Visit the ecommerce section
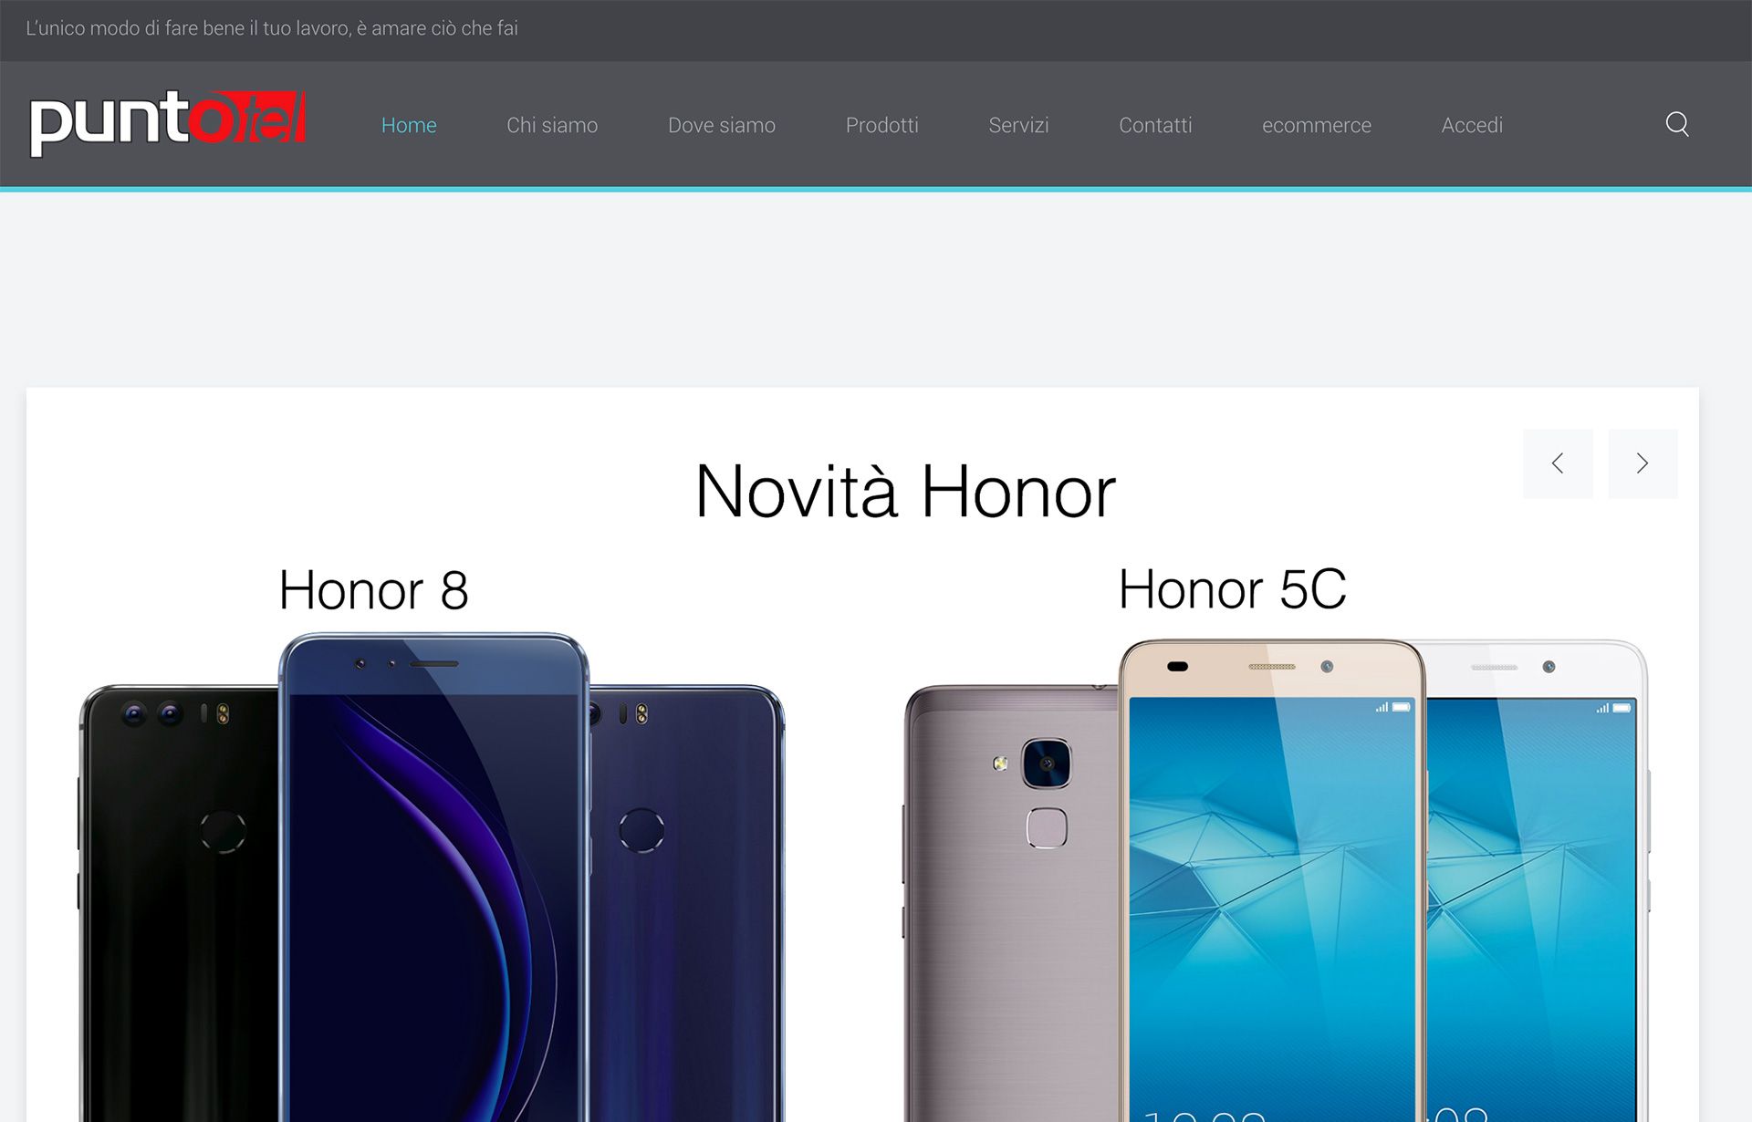 coord(1316,125)
